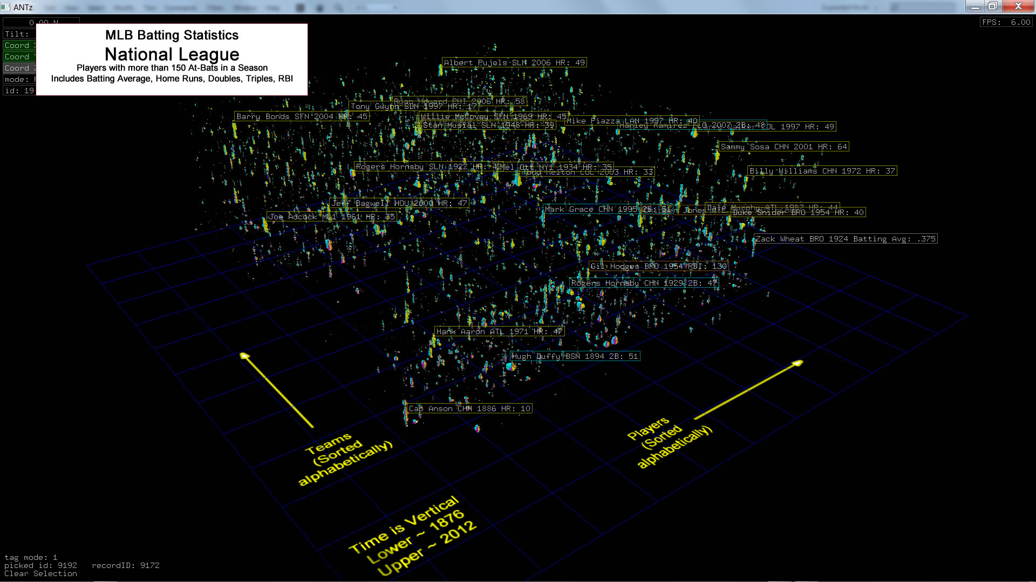This screenshot has height=582, width=1036.
Task: Pick the Hugh Duffy BSN 1894 tag
Action: click(575, 356)
